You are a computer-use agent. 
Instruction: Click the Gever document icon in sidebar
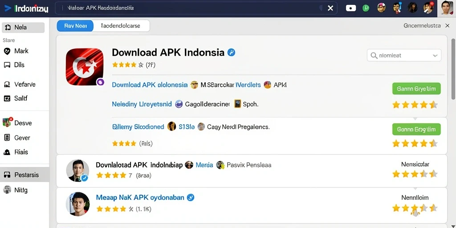pos(7,138)
